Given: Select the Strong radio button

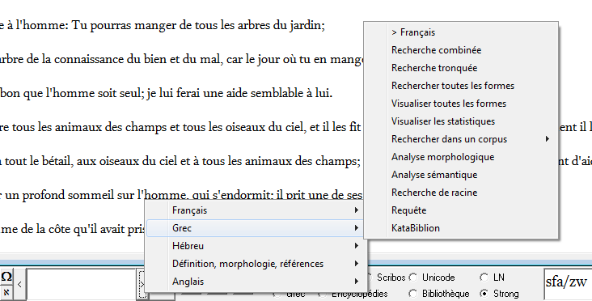Looking at the screenshot, I should pos(484,294).
